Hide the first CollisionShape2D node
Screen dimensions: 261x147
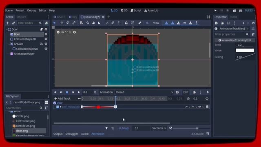(46, 39)
